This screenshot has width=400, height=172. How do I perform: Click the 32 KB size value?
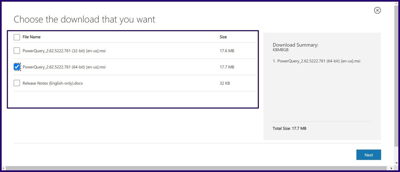[x=225, y=83]
